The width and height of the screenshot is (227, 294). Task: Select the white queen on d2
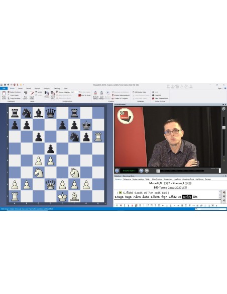point(51,184)
